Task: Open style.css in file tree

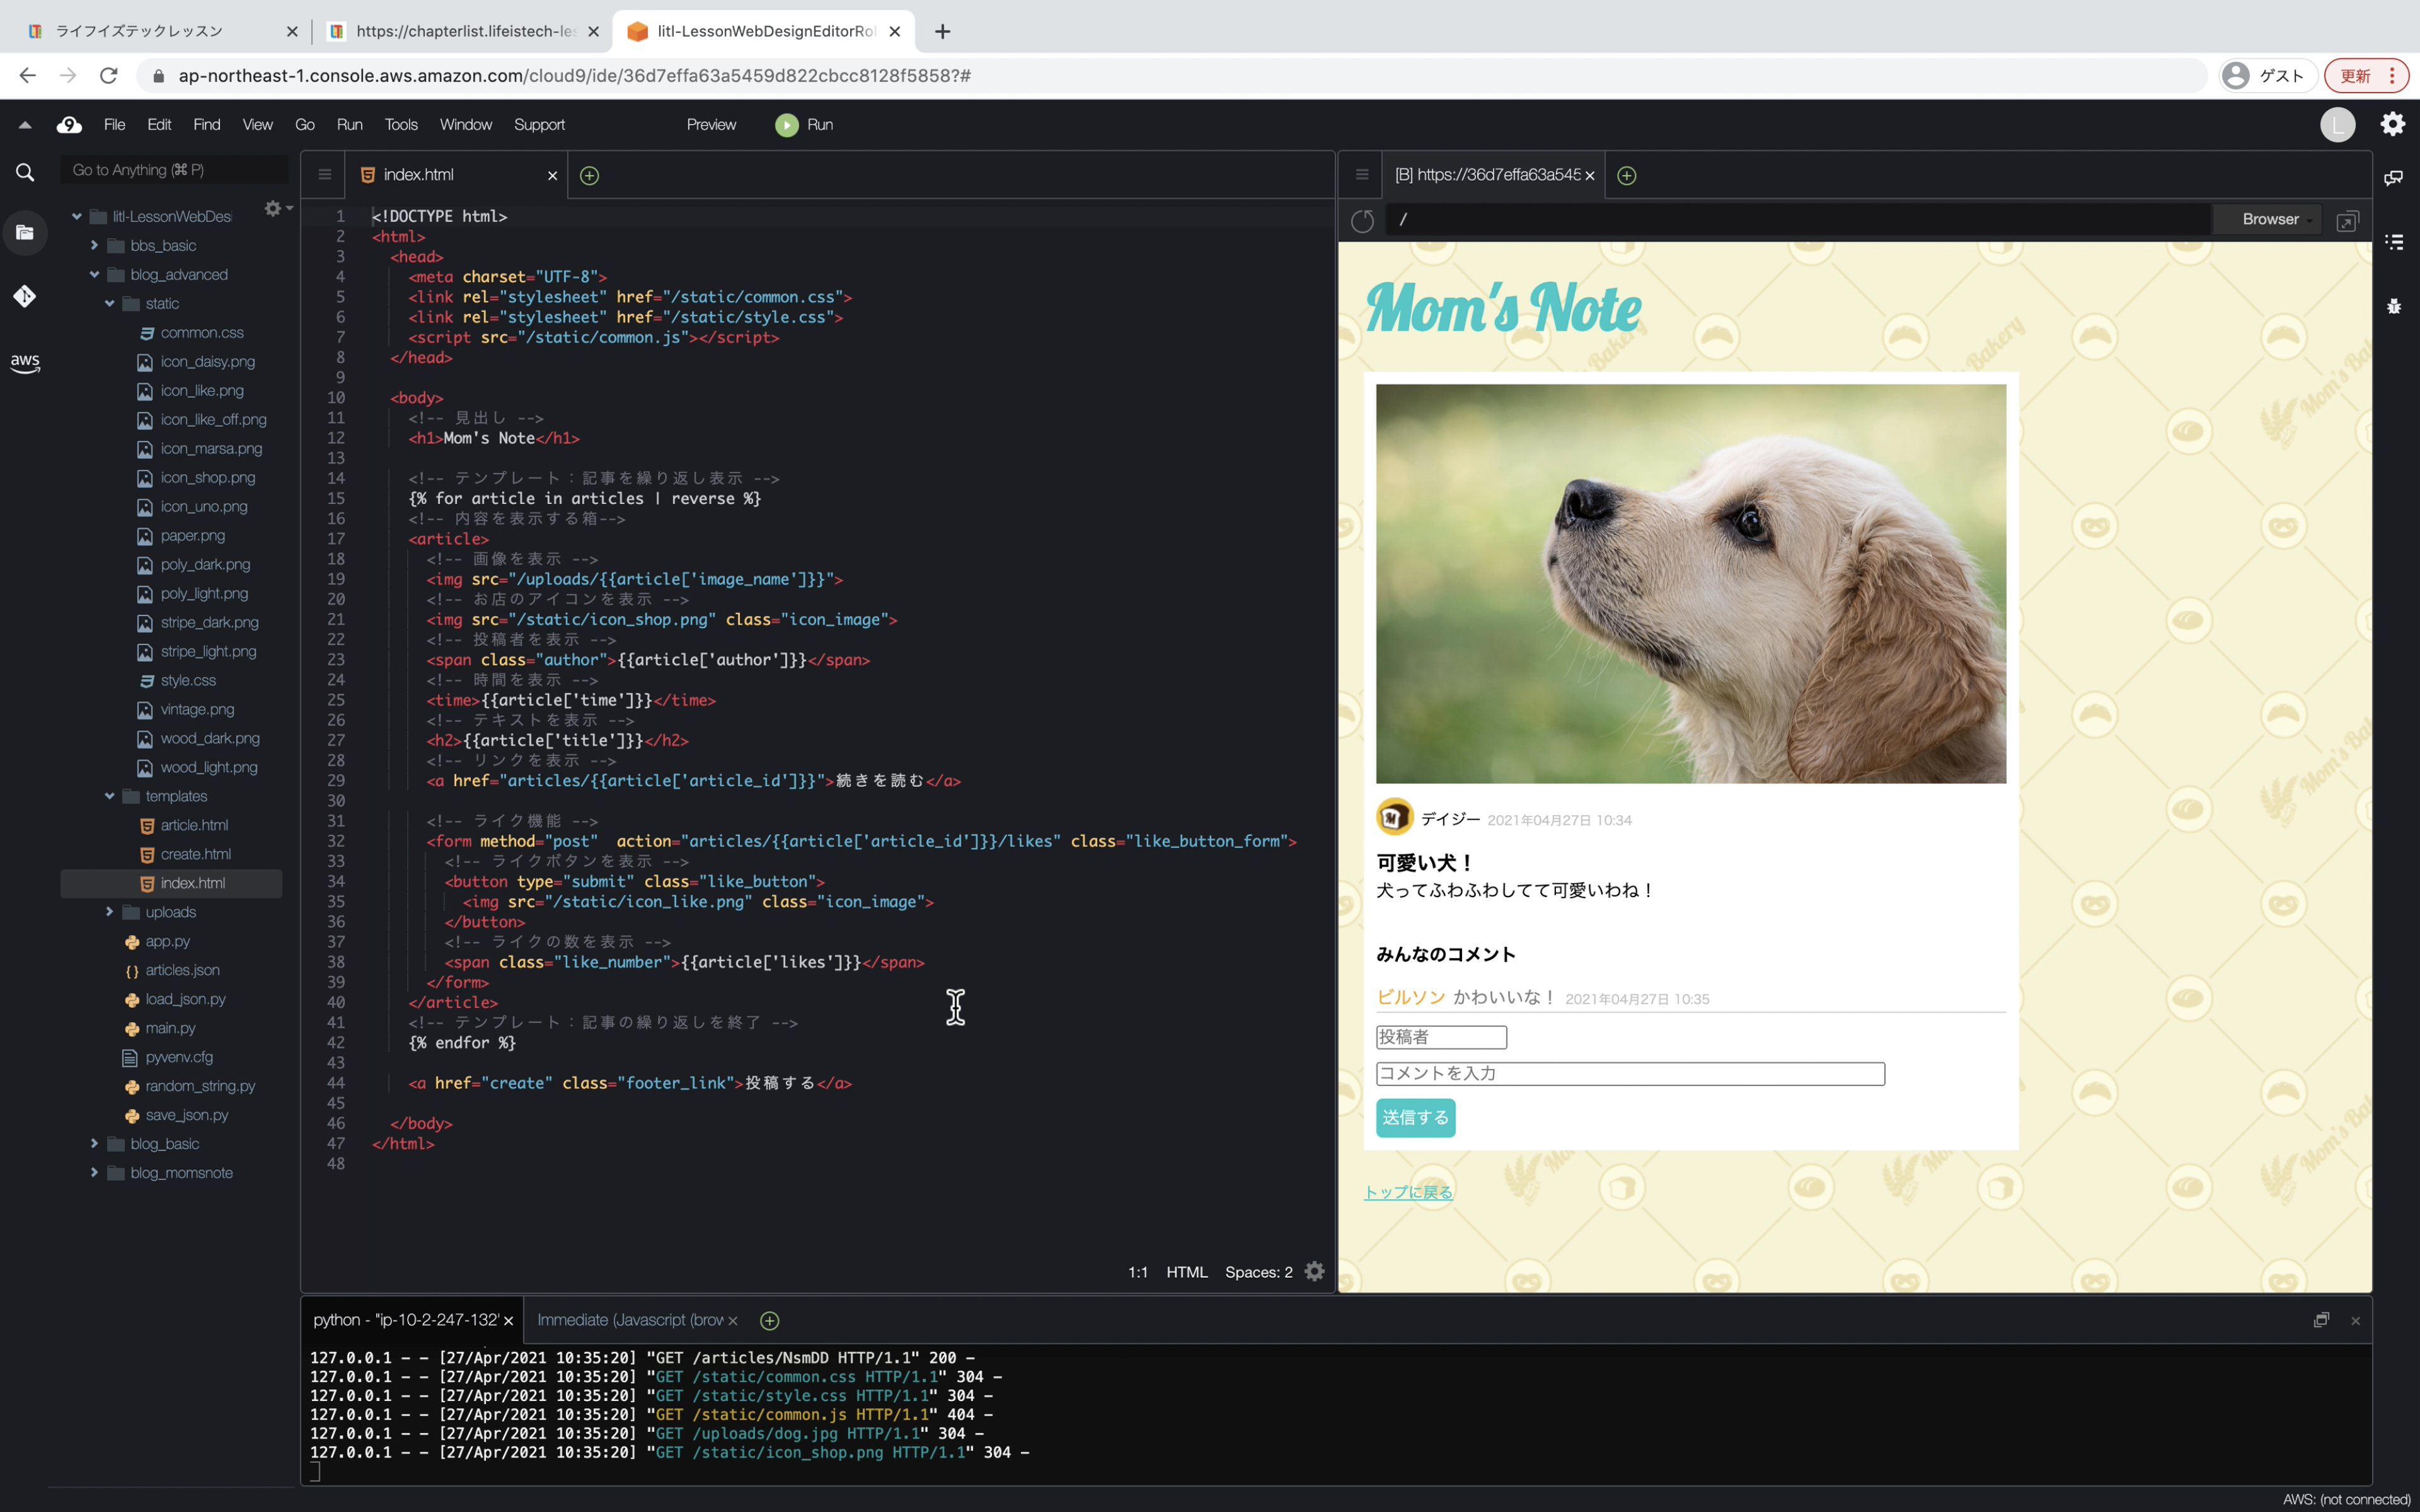Action: [188, 680]
